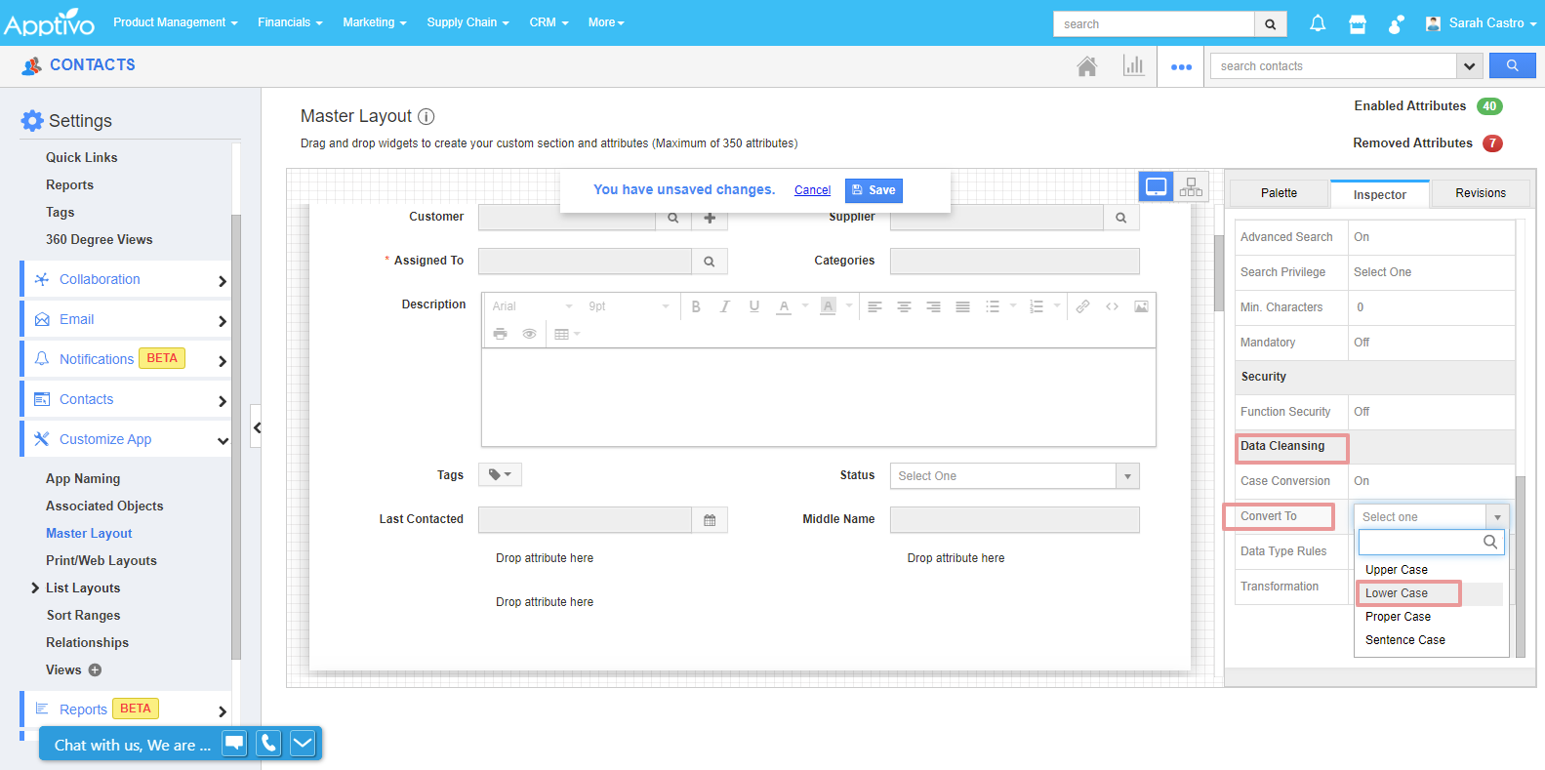Click the blue contacts search button
Image resolution: width=1545 pixels, height=770 pixels.
1512,65
